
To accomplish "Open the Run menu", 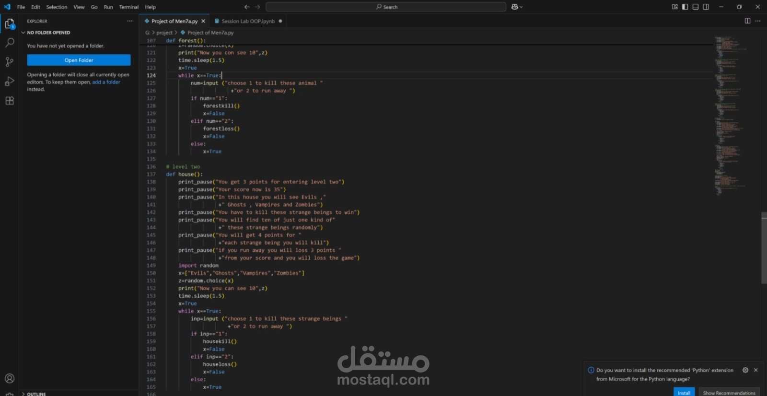I will coord(108,7).
